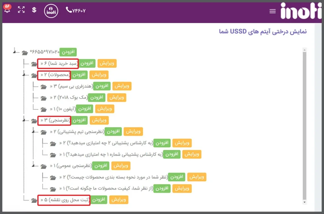Click the round inoti profile icon
Image resolution: width=324 pixels, height=214 pixels.
(51, 11)
